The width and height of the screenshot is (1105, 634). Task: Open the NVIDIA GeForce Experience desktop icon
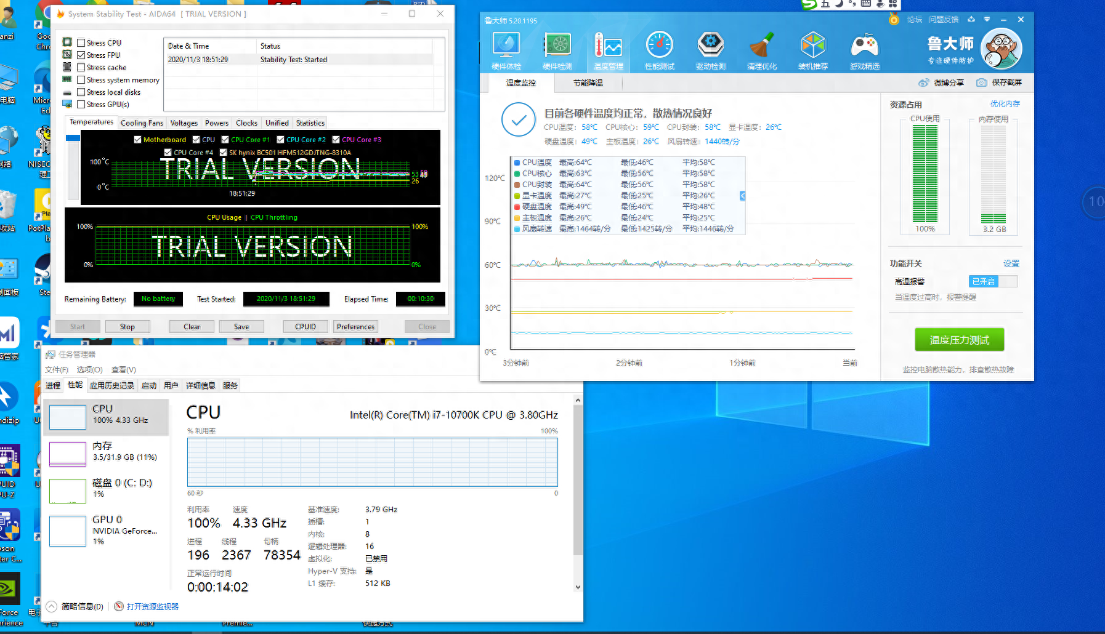coord(10,588)
